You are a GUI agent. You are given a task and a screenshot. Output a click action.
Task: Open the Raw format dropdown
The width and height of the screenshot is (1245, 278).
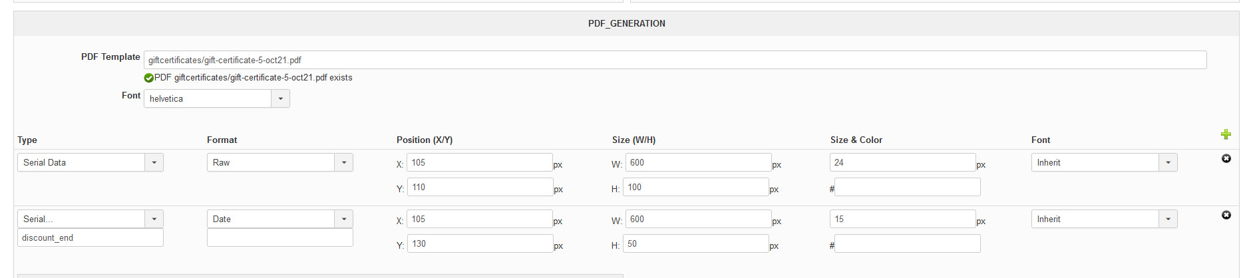(343, 162)
